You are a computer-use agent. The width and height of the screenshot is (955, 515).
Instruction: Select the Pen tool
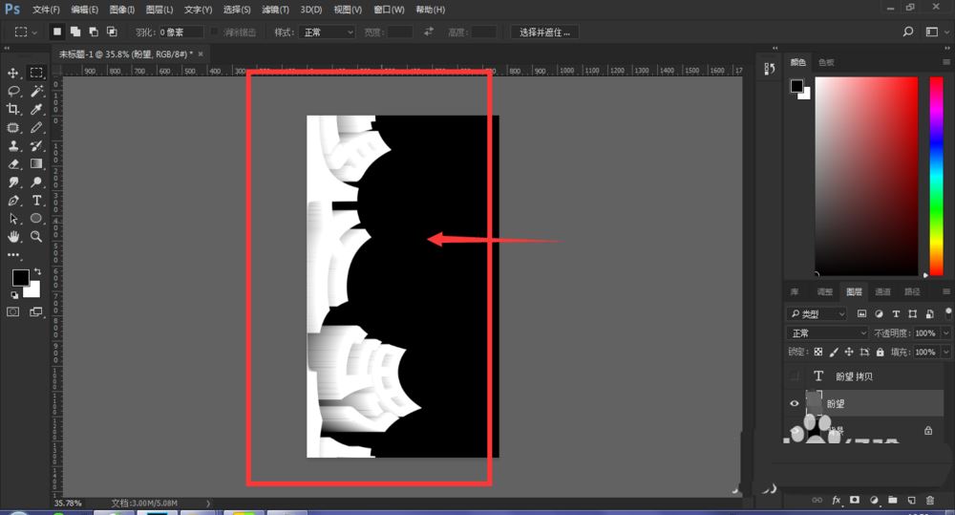[x=12, y=201]
